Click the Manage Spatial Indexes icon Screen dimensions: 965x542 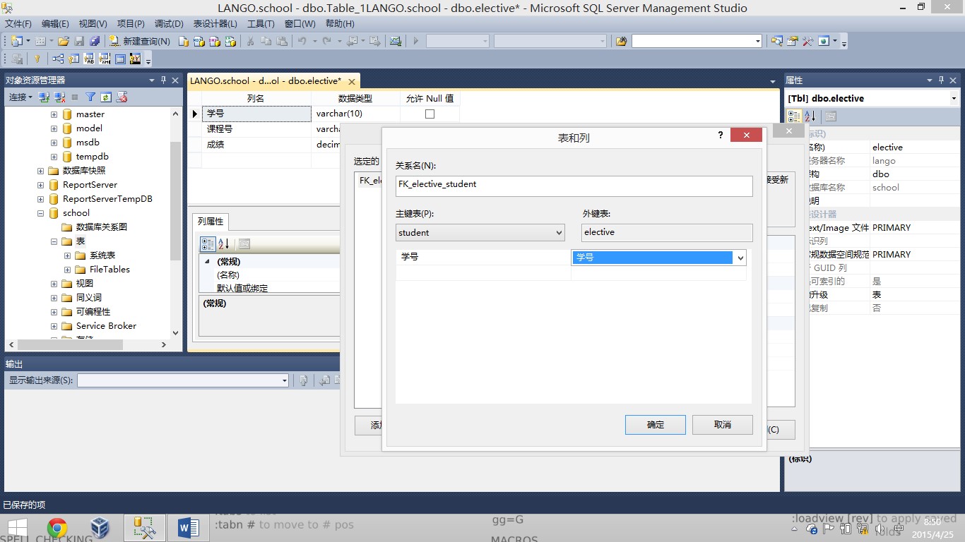point(135,59)
